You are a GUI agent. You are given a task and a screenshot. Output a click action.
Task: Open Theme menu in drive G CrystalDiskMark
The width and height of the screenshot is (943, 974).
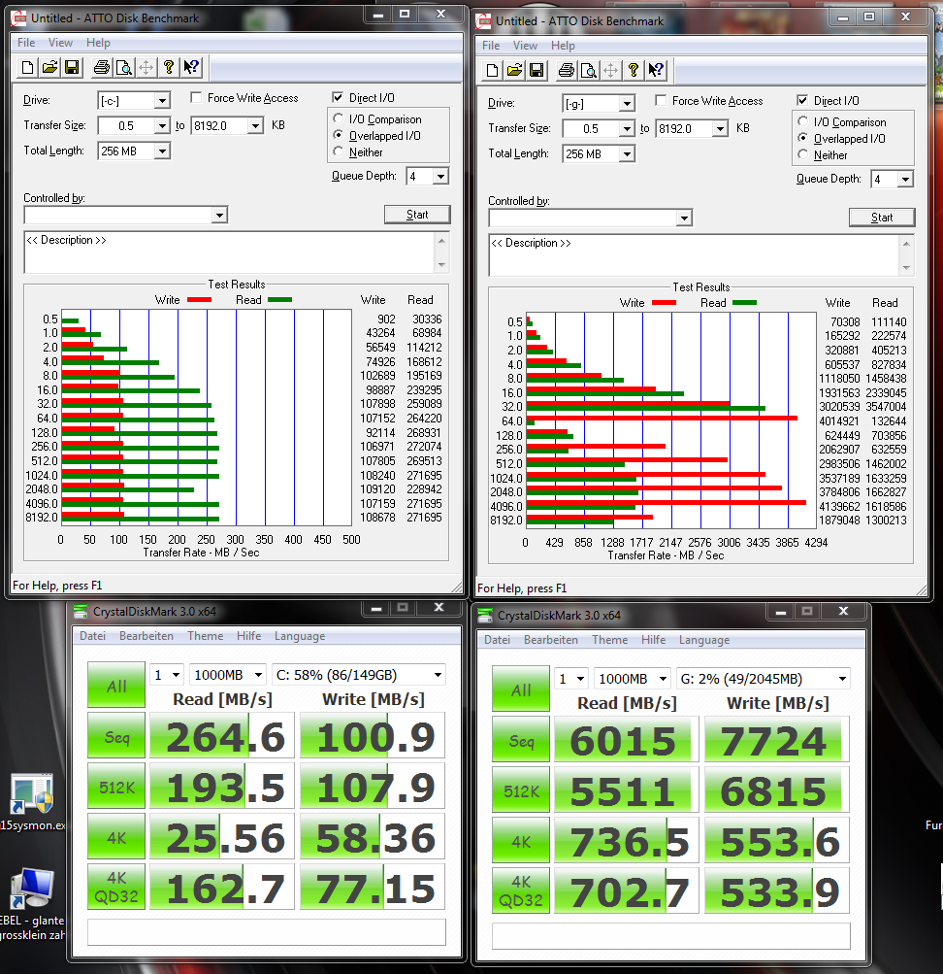coord(609,640)
